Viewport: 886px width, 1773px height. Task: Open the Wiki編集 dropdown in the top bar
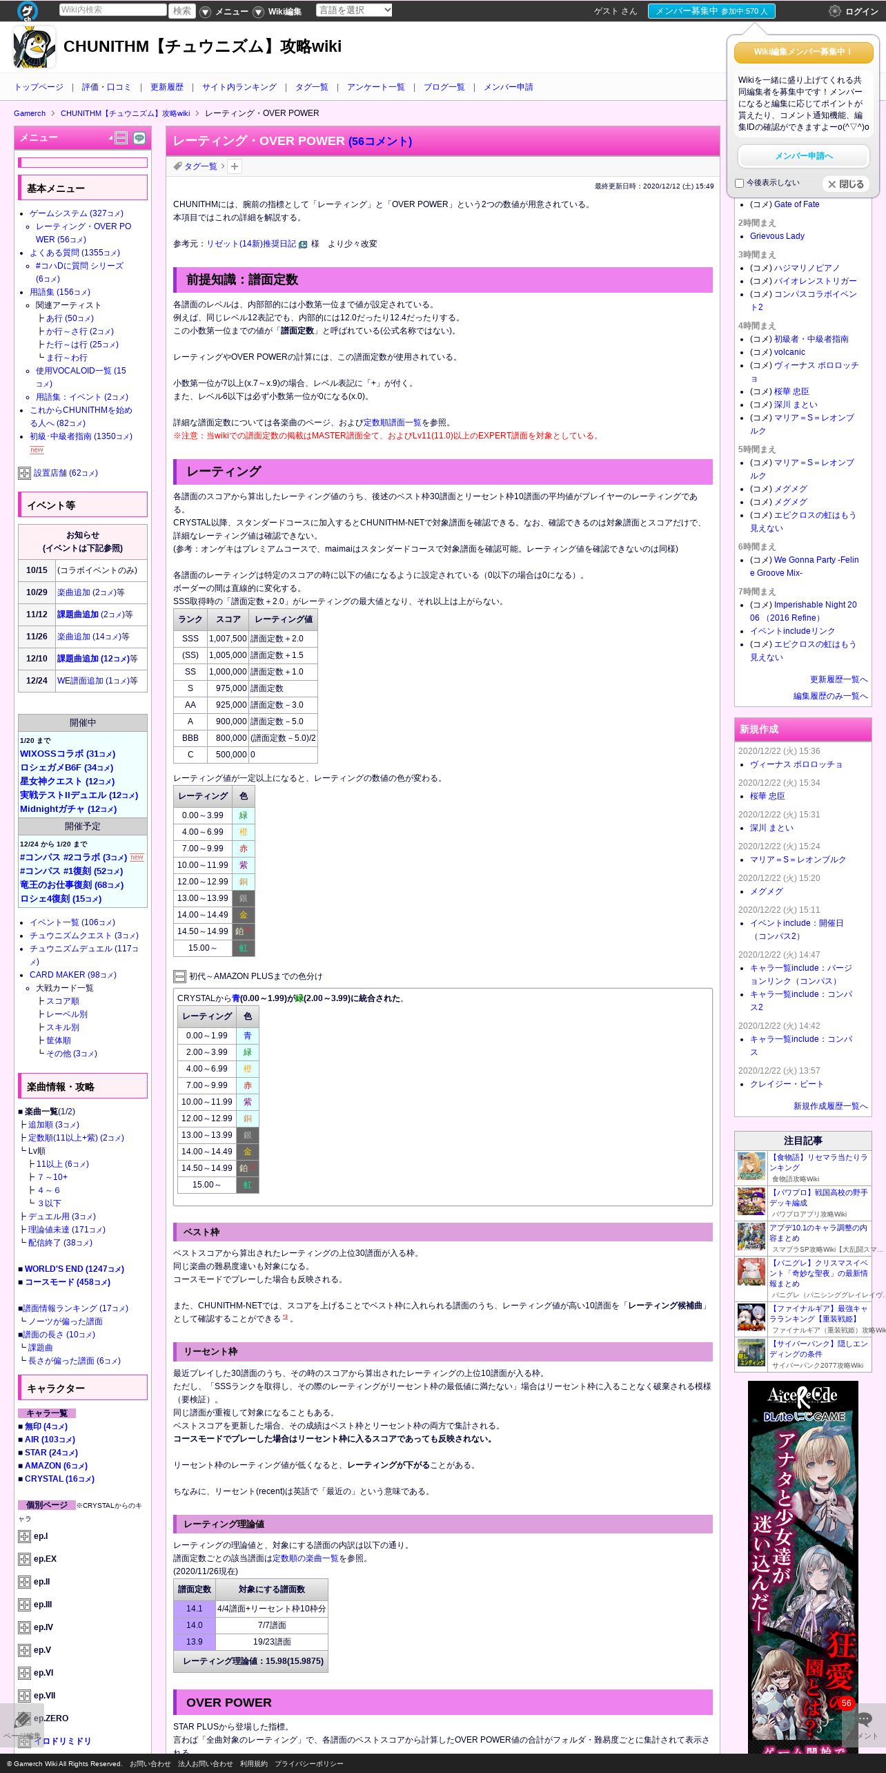pos(278,12)
